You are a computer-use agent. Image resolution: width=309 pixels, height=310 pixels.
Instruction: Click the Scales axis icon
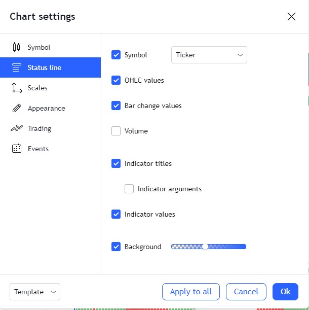coord(16,88)
